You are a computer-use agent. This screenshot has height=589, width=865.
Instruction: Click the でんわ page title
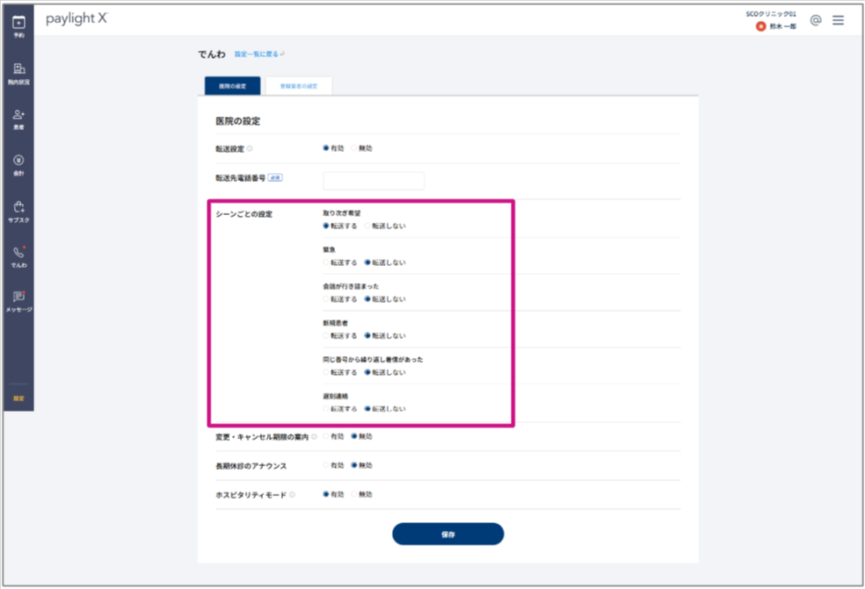[x=212, y=54]
